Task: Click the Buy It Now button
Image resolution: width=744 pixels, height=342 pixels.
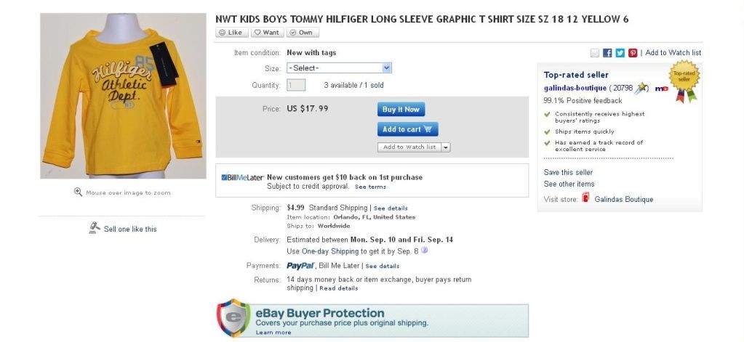Action: [401, 110]
